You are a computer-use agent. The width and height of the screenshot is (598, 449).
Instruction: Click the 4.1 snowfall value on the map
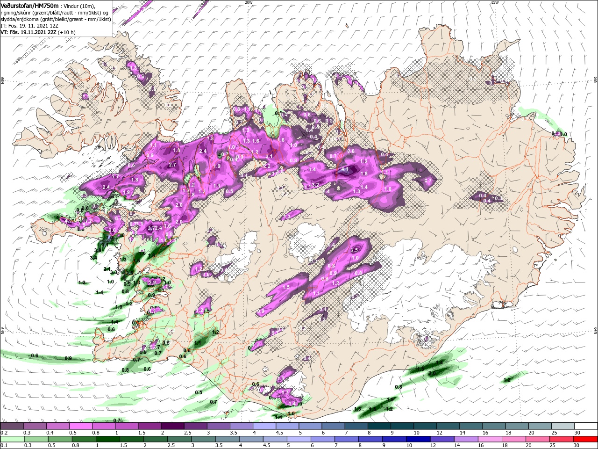[x=345, y=169]
